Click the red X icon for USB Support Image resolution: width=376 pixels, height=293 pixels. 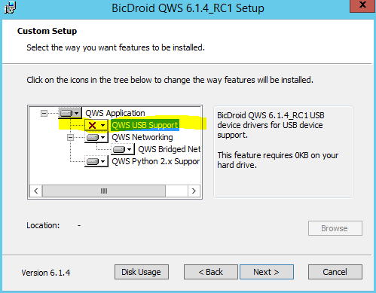tap(92, 125)
